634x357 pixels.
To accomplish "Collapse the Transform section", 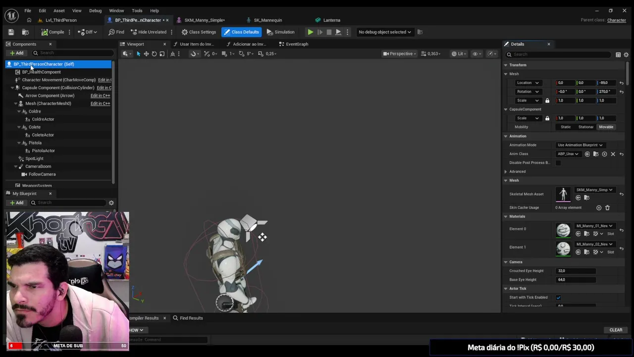I will pyautogui.click(x=506, y=65).
